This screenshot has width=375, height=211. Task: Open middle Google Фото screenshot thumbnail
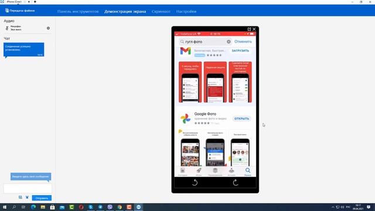click(215, 148)
